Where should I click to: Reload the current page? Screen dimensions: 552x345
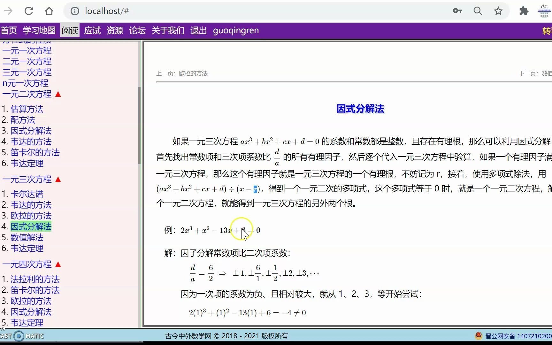click(29, 11)
